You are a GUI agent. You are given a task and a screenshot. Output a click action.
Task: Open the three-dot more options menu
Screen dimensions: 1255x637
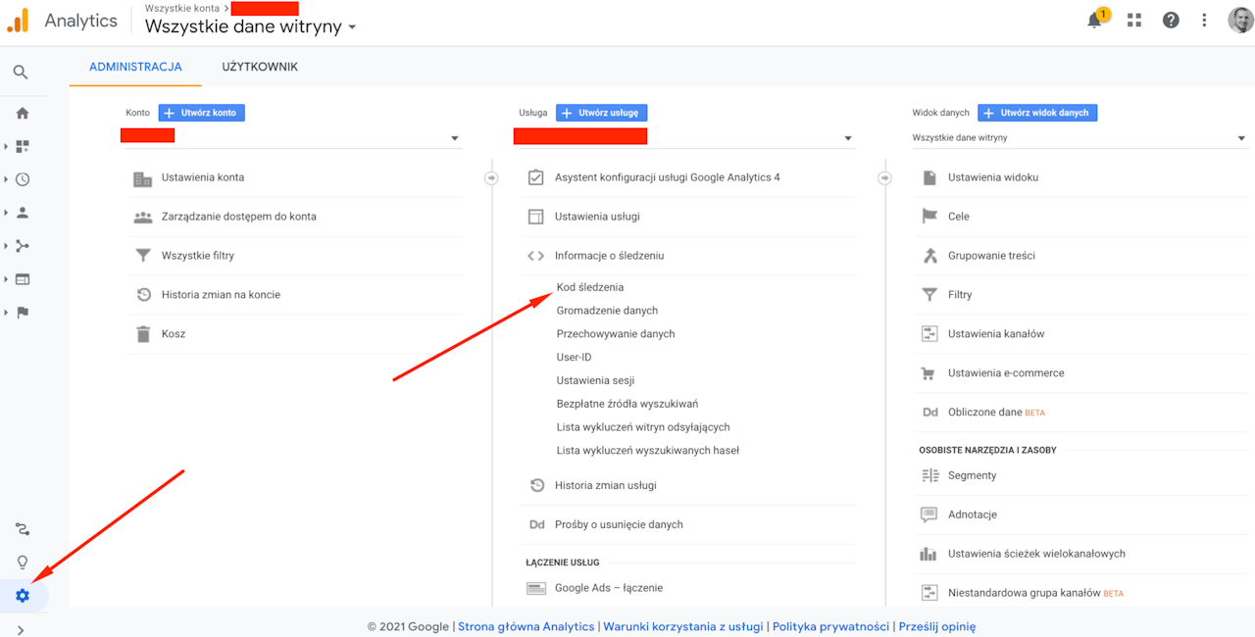pos(1205,21)
